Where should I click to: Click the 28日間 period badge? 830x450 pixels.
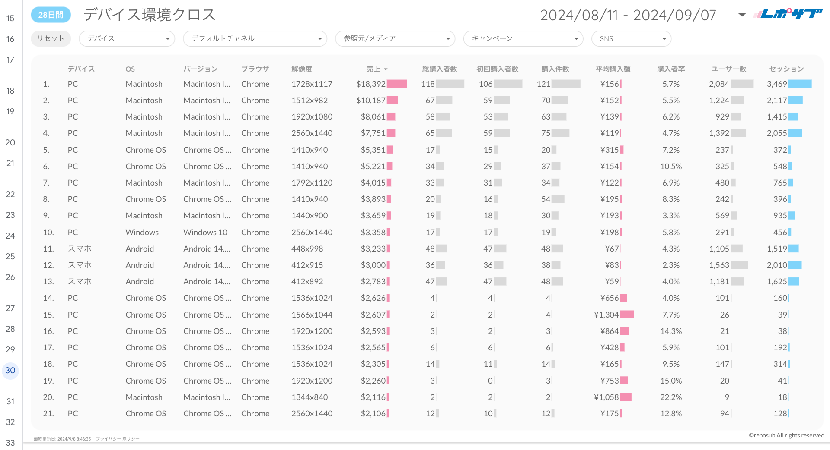click(x=51, y=15)
